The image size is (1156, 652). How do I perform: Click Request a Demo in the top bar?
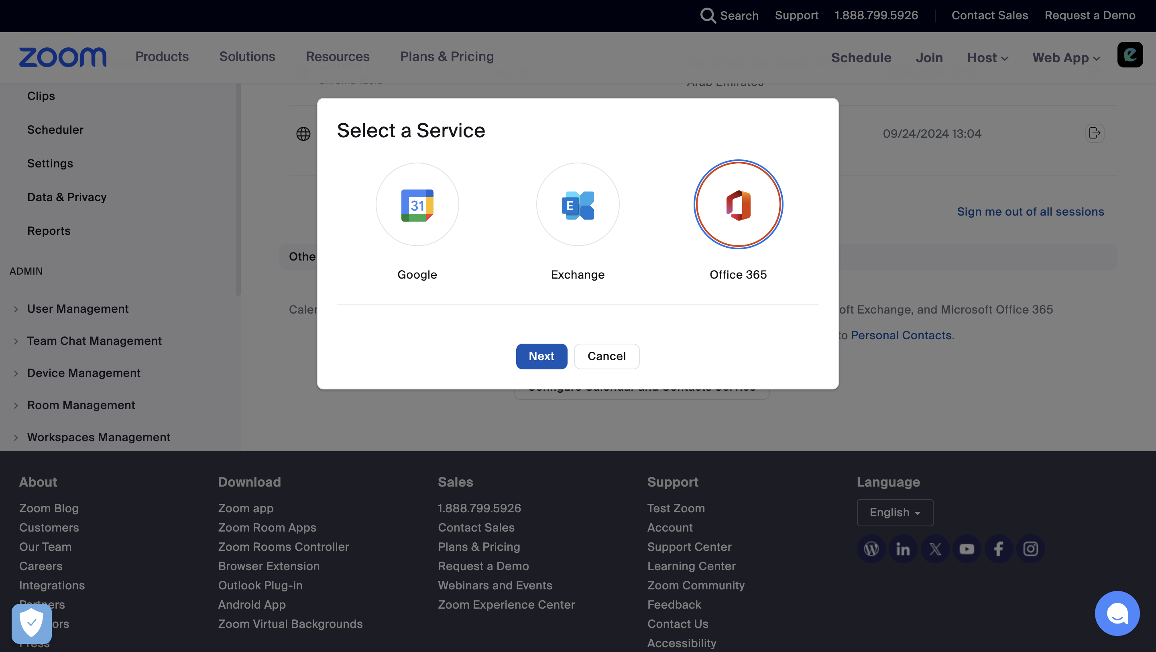tap(1090, 15)
